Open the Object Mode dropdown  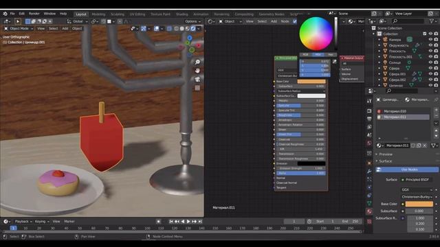pos(19,29)
